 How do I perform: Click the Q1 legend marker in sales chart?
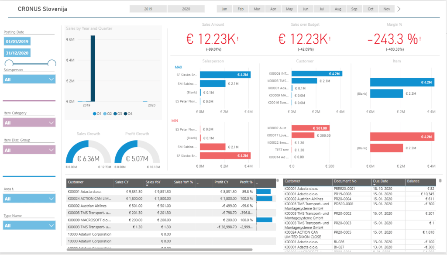pos(95,114)
